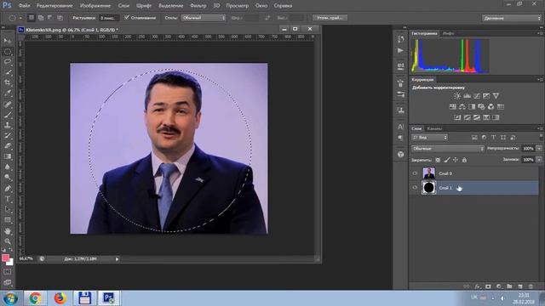The height and width of the screenshot is (306, 545).
Task: Select the History Brush tool
Action: pyautogui.click(x=8, y=136)
